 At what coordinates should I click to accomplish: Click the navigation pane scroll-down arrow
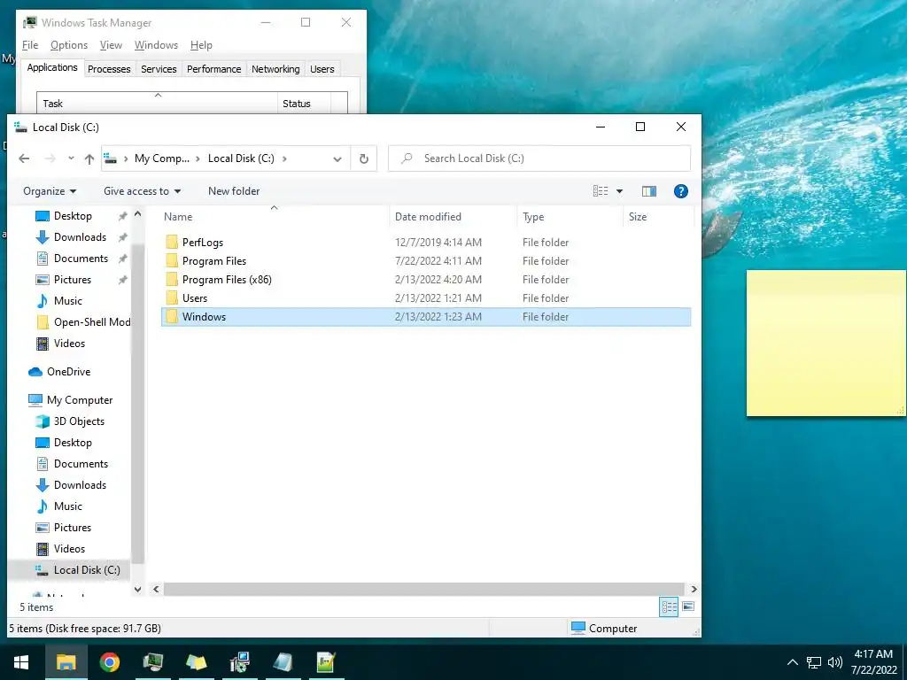click(137, 589)
